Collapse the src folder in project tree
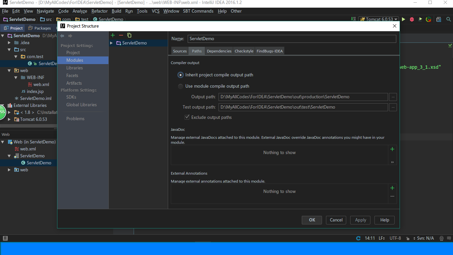Viewport: 453px width, 255px height. (x=9, y=49)
